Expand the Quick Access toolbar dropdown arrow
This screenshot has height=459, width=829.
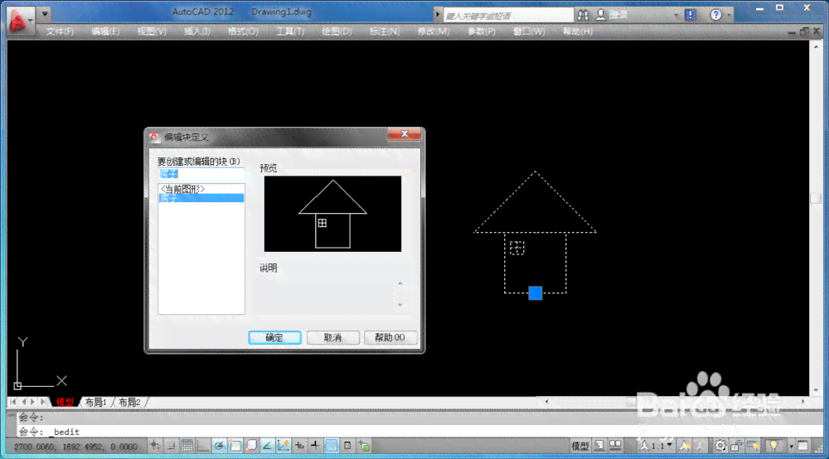tap(45, 13)
